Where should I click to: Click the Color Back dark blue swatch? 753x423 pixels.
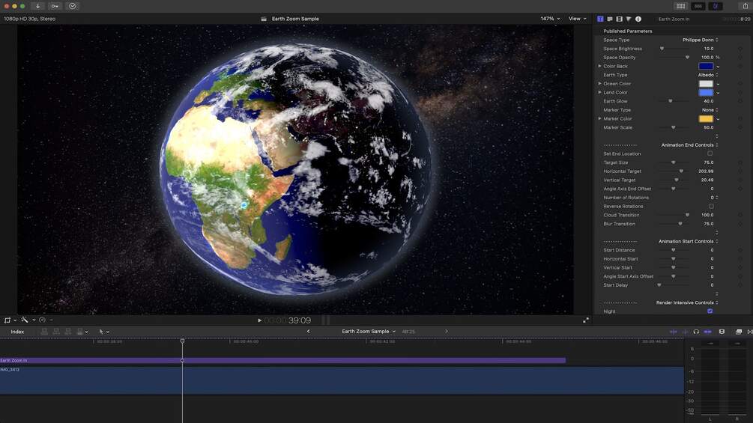pyautogui.click(x=706, y=66)
